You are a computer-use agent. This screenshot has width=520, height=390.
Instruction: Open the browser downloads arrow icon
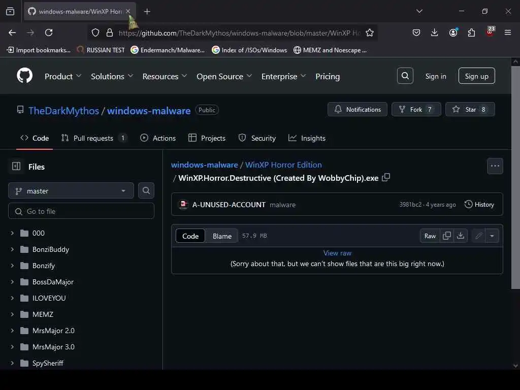pyautogui.click(x=435, y=32)
